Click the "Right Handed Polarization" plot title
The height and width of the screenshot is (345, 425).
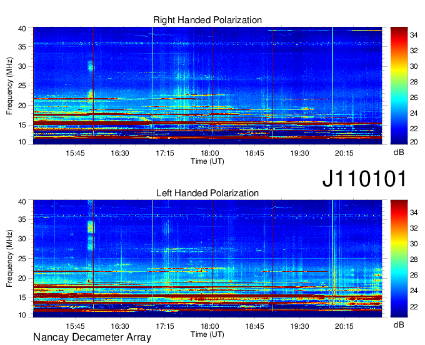pyautogui.click(x=207, y=20)
